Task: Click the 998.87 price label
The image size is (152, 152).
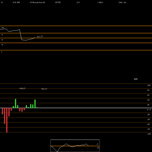Action: click(x=22, y=88)
